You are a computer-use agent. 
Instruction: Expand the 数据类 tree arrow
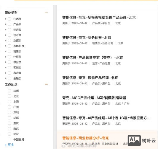pyautogui.click(x=6, y=41)
